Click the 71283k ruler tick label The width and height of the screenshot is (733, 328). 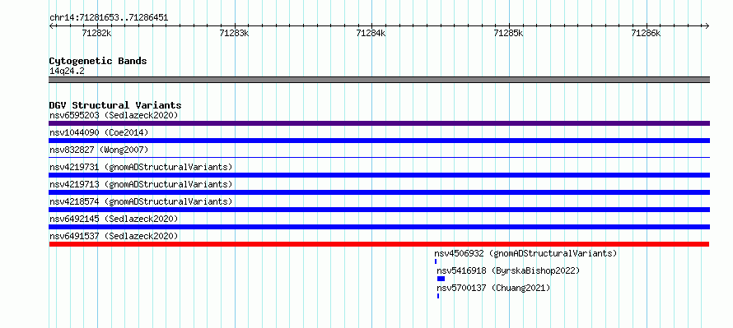click(233, 33)
